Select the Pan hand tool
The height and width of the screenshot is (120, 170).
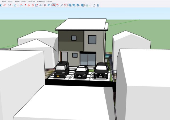(57, 5)
